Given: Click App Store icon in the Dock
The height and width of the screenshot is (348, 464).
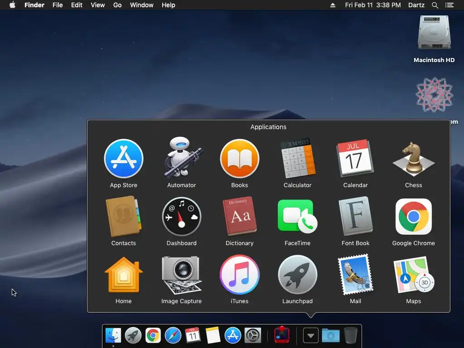Looking at the screenshot, I should pos(232,336).
